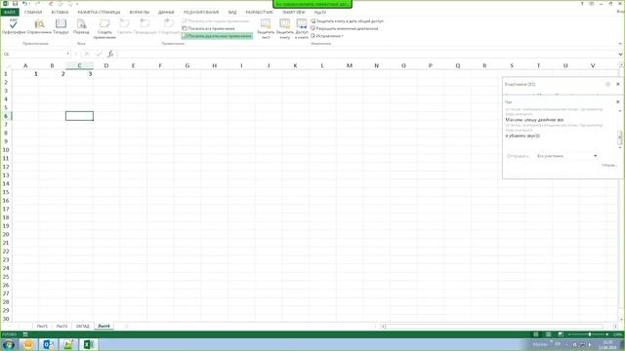Click the chat Отправить send button
The image size is (625, 351).
point(609,165)
